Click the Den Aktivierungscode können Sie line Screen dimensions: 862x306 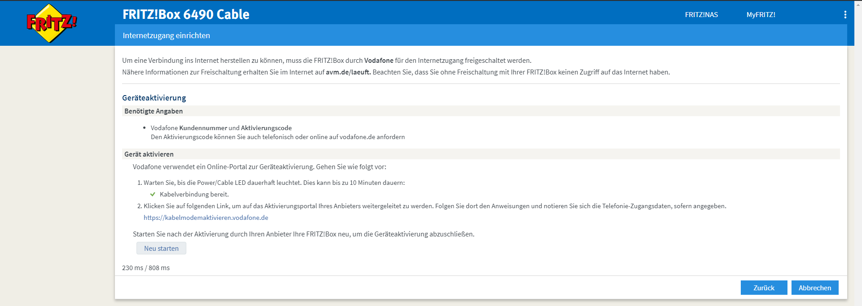(278, 137)
